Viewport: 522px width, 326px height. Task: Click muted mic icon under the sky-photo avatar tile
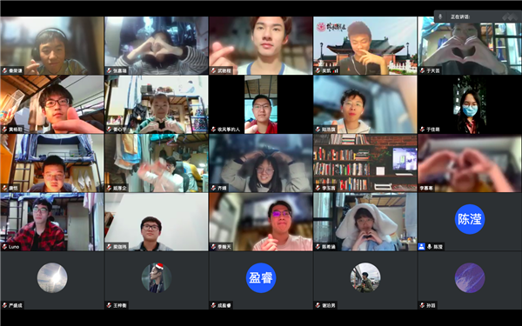tap(4, 305)
